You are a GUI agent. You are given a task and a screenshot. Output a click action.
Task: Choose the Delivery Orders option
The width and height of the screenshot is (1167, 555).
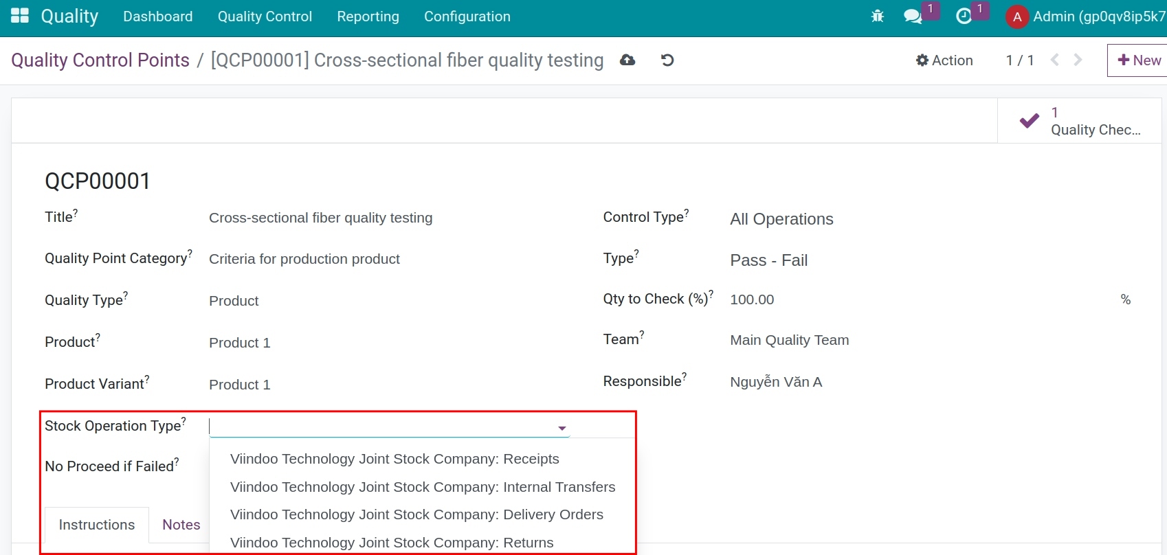(x=416, y=514)
